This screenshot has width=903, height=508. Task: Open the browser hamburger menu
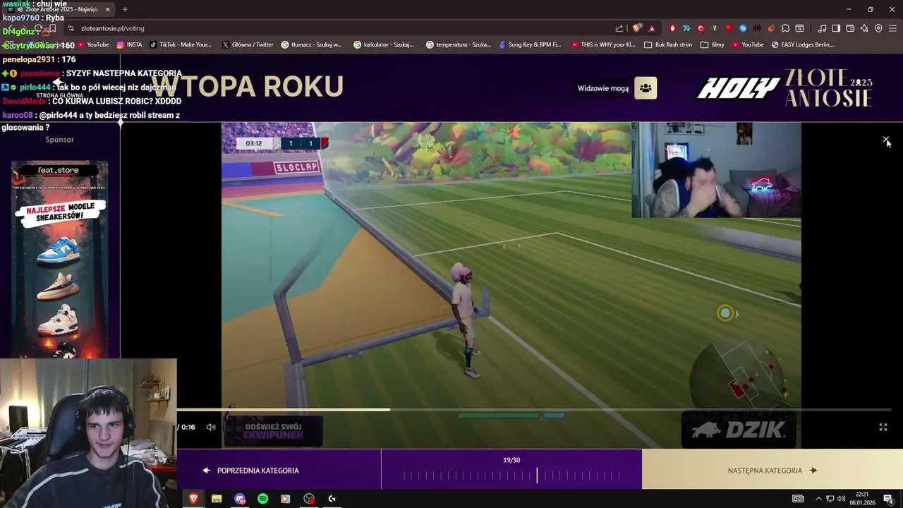[x=892, y=28]
